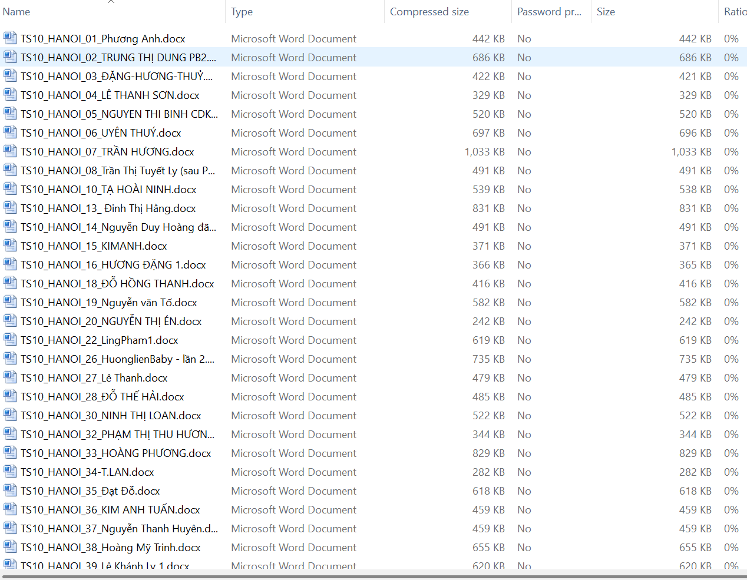Click Word icon beside TS10_HANOI_34-T.LAN.docx
Image resolution: width=747 pixels, height=580 pixels.
coord(9,472)
